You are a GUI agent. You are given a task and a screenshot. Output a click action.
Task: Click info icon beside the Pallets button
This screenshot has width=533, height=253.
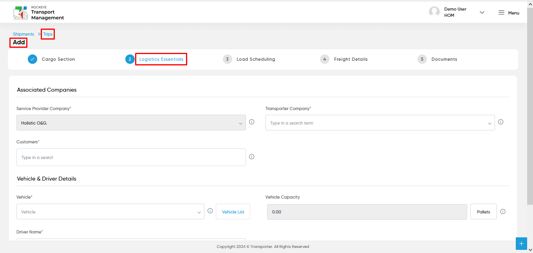503,211
